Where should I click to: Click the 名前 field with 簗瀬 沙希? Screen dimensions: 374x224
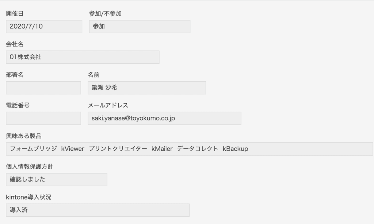click(147, 88)
